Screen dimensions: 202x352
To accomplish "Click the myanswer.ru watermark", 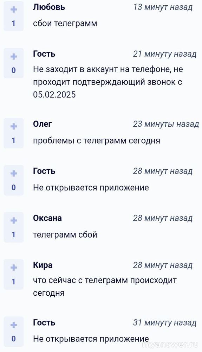I will (x=170, y=345).
